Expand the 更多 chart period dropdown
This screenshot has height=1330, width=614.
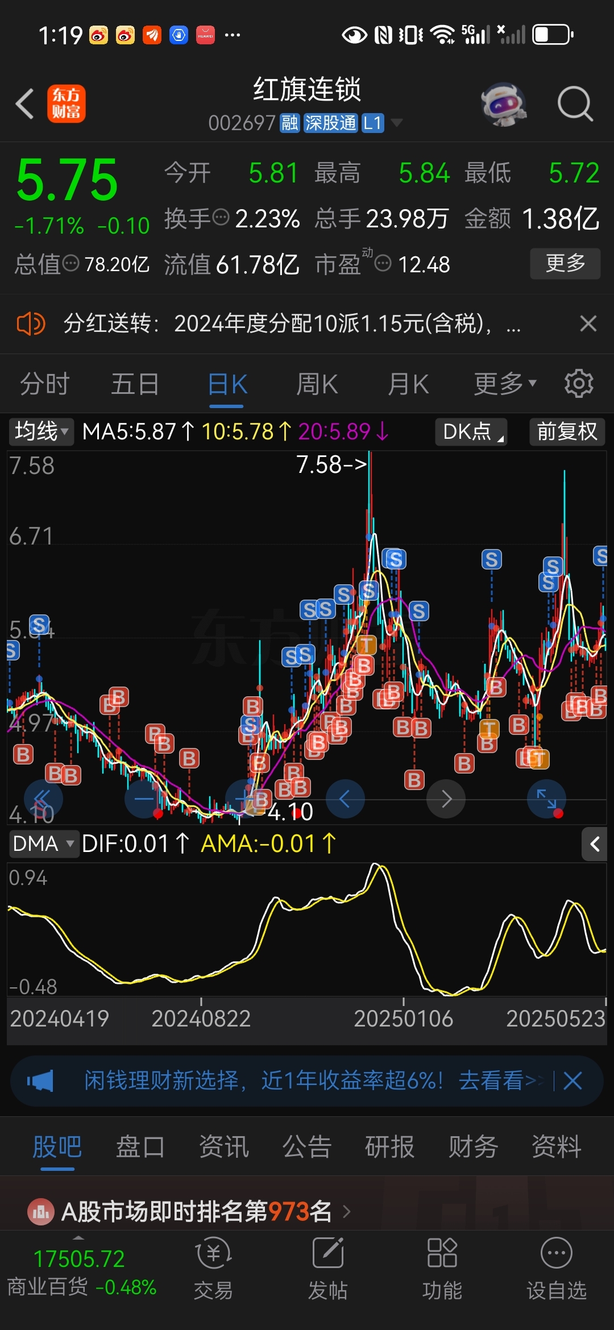point(505,384)
